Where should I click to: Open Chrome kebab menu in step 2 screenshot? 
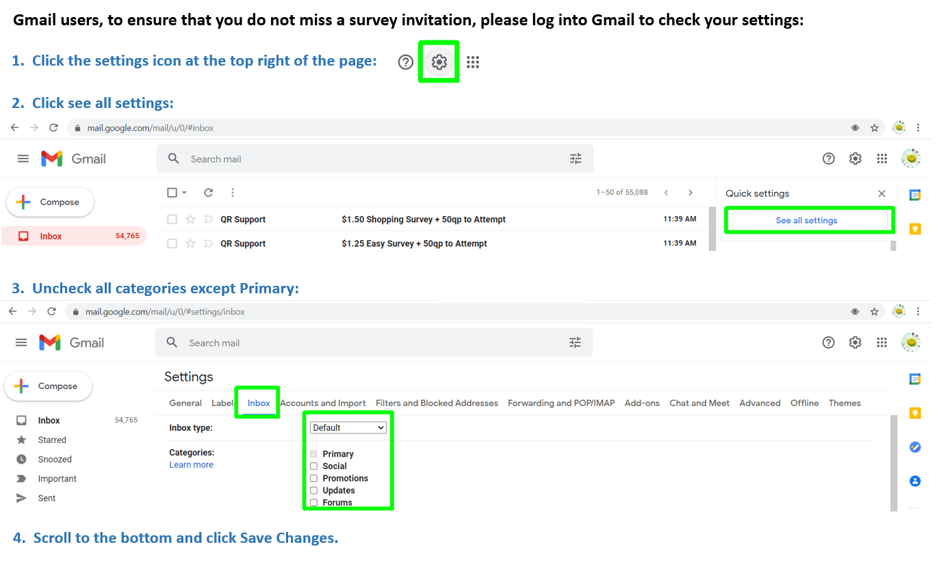918,128
